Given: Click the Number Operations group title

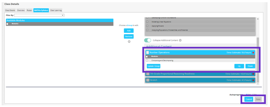Looking at the screenshot, I should coord(159,53).
